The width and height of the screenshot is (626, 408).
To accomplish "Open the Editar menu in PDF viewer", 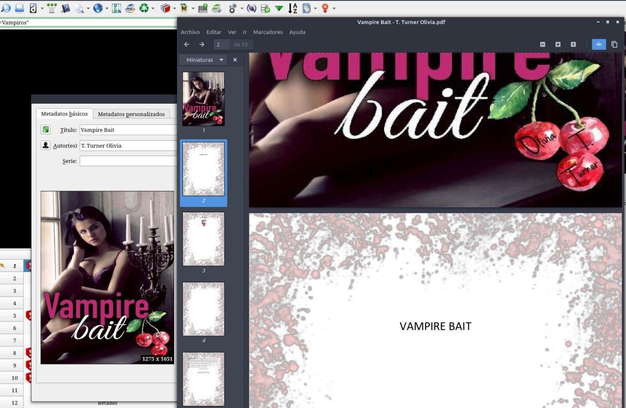I will 214,32.
